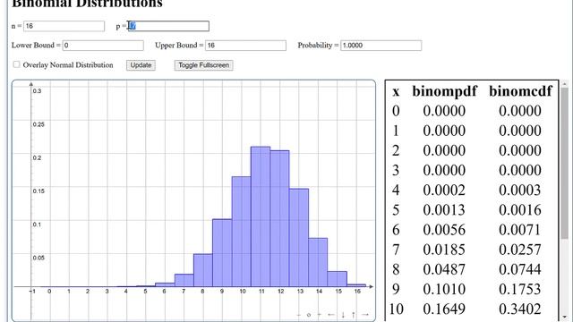Pan graph right with the right arrow icon
573x322 pixels.
(365, 315)
